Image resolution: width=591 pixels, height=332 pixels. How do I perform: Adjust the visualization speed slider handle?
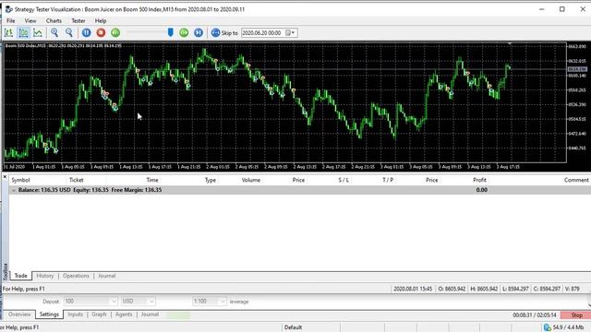click(x=170, y=32)
